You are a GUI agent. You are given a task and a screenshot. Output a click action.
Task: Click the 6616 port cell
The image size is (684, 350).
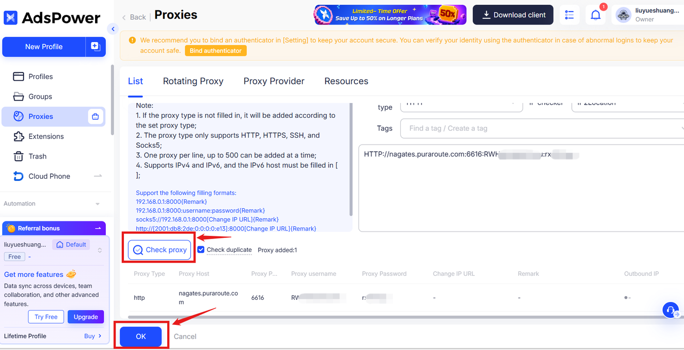pyautogui.click(x=258, y=298)
